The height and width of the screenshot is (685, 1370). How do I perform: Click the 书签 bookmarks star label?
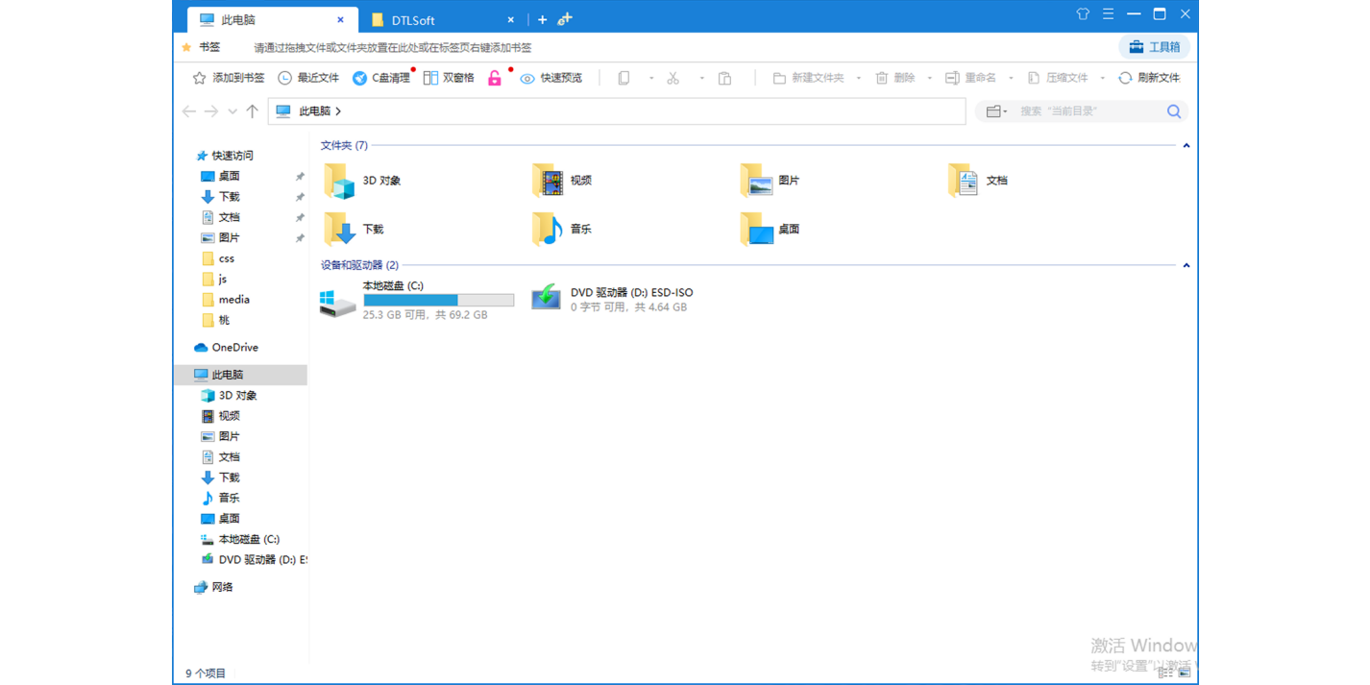202,47
